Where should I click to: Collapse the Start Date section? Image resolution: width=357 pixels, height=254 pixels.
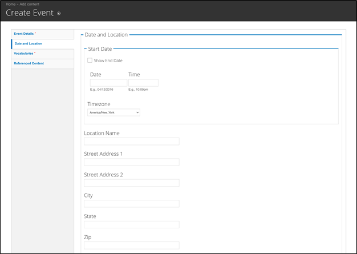[x=101, y=49]
